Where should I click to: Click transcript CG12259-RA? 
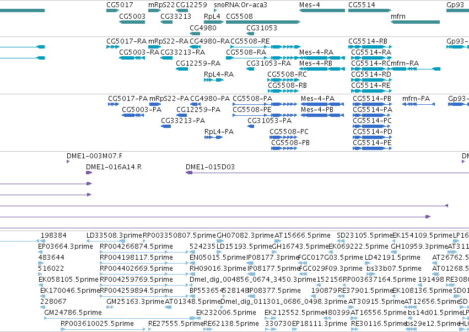[x=182, y=69]
